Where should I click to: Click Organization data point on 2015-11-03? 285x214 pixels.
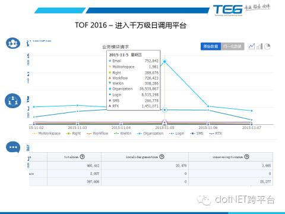point(77,105)
